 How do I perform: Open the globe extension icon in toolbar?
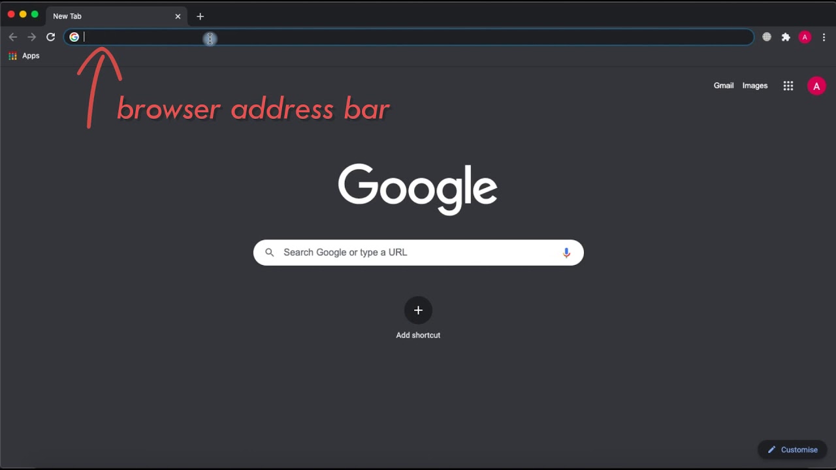point(767,37)
